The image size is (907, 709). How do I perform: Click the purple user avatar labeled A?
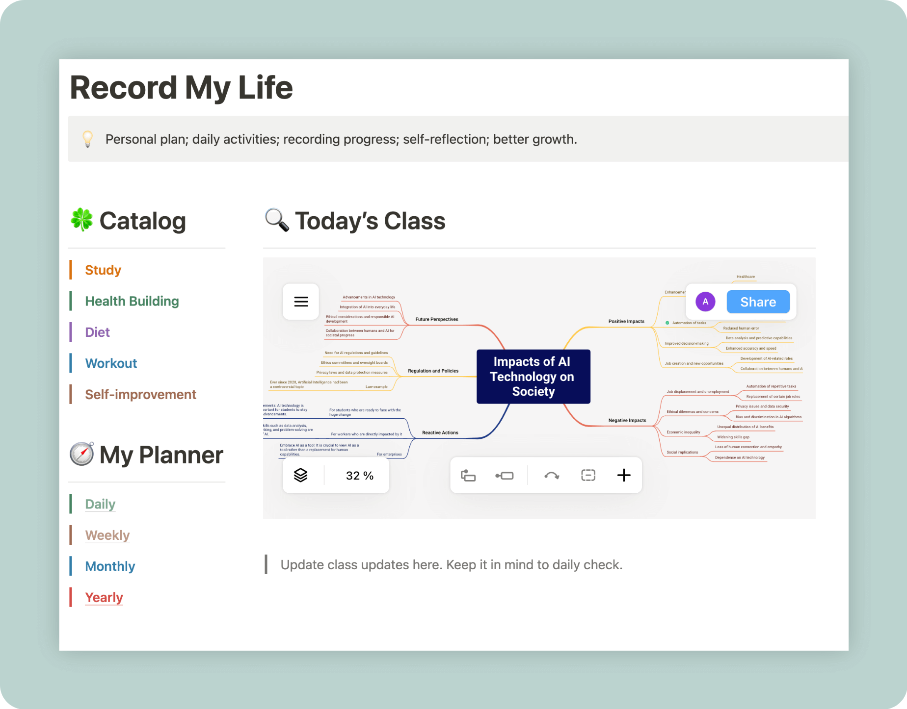(705, 302)
